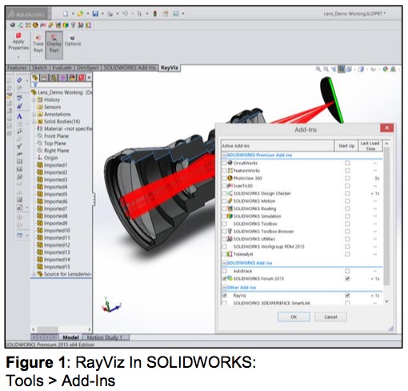Click OK in the Add-Ins dialog

294,317
